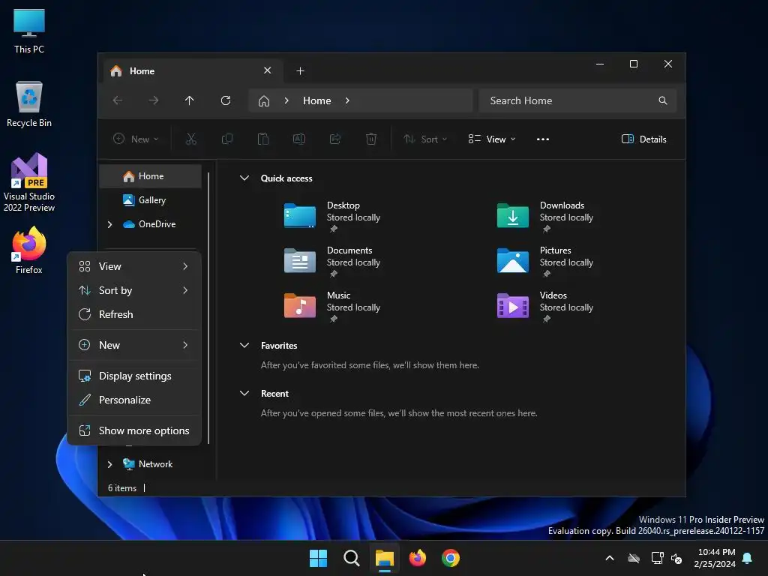This screenshot has height=576, width=768.
Task: Choose Personalize from context menu
Action: coord(134,400)
